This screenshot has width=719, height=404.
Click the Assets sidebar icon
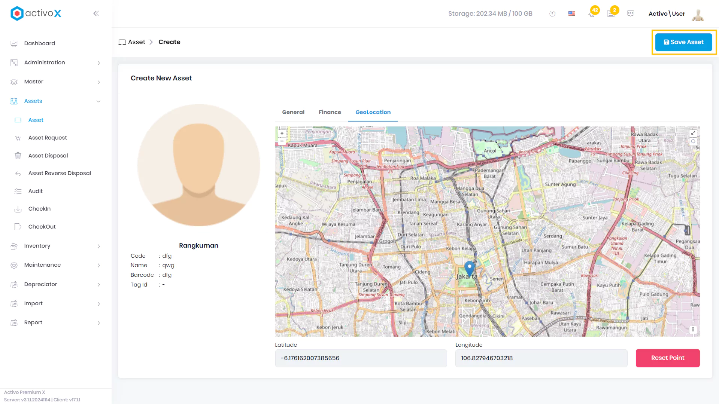(x=14, y=101)
